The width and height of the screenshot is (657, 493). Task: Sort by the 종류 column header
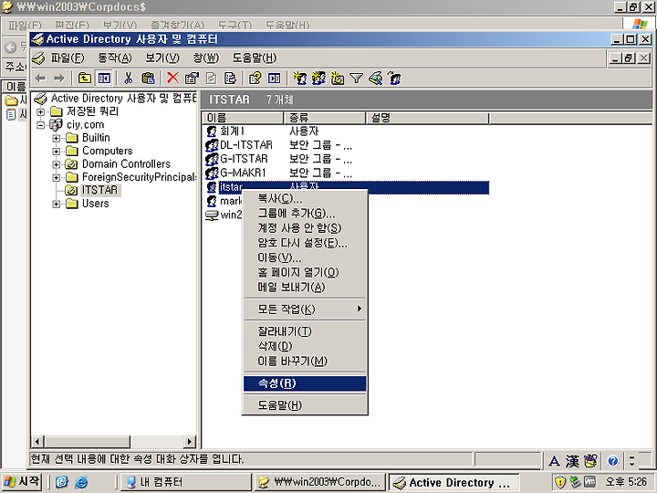pos(325,118)
